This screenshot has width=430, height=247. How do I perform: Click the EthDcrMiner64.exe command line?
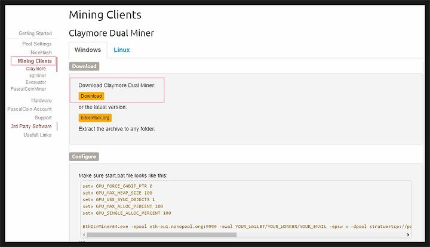[247, 227]
